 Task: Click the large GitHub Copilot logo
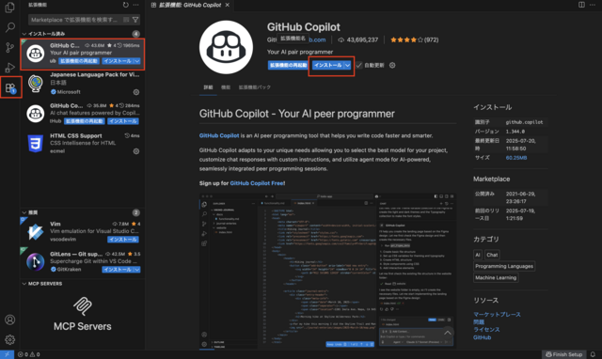(x=226, y=47)
